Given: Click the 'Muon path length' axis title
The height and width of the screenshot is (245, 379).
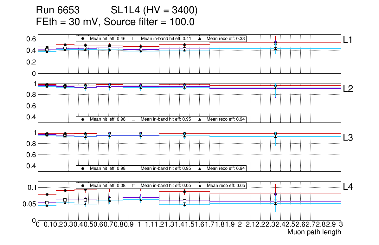Looking at the screenshot, I should [x=314, y=232].
